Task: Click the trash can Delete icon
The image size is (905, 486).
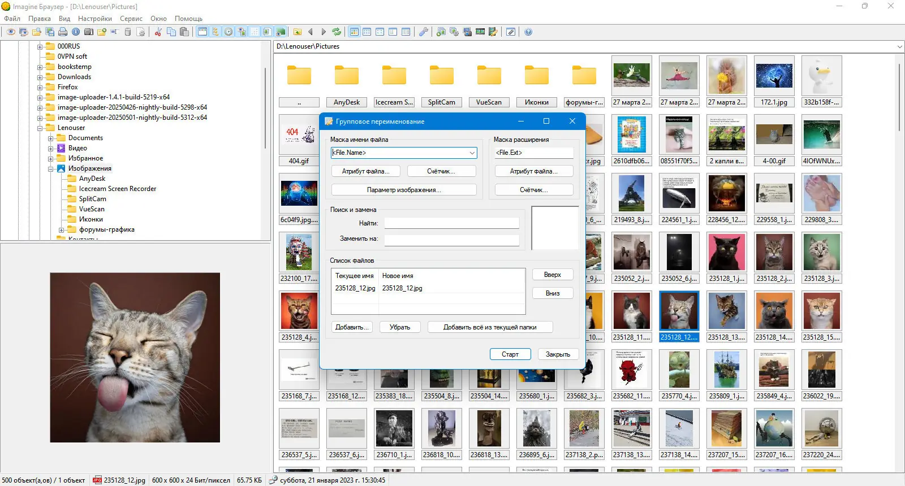Action: click(128, 32)
